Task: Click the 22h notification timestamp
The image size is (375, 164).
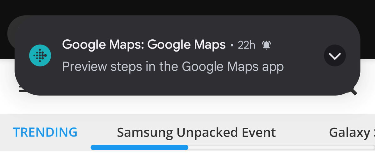Action: 246,45
